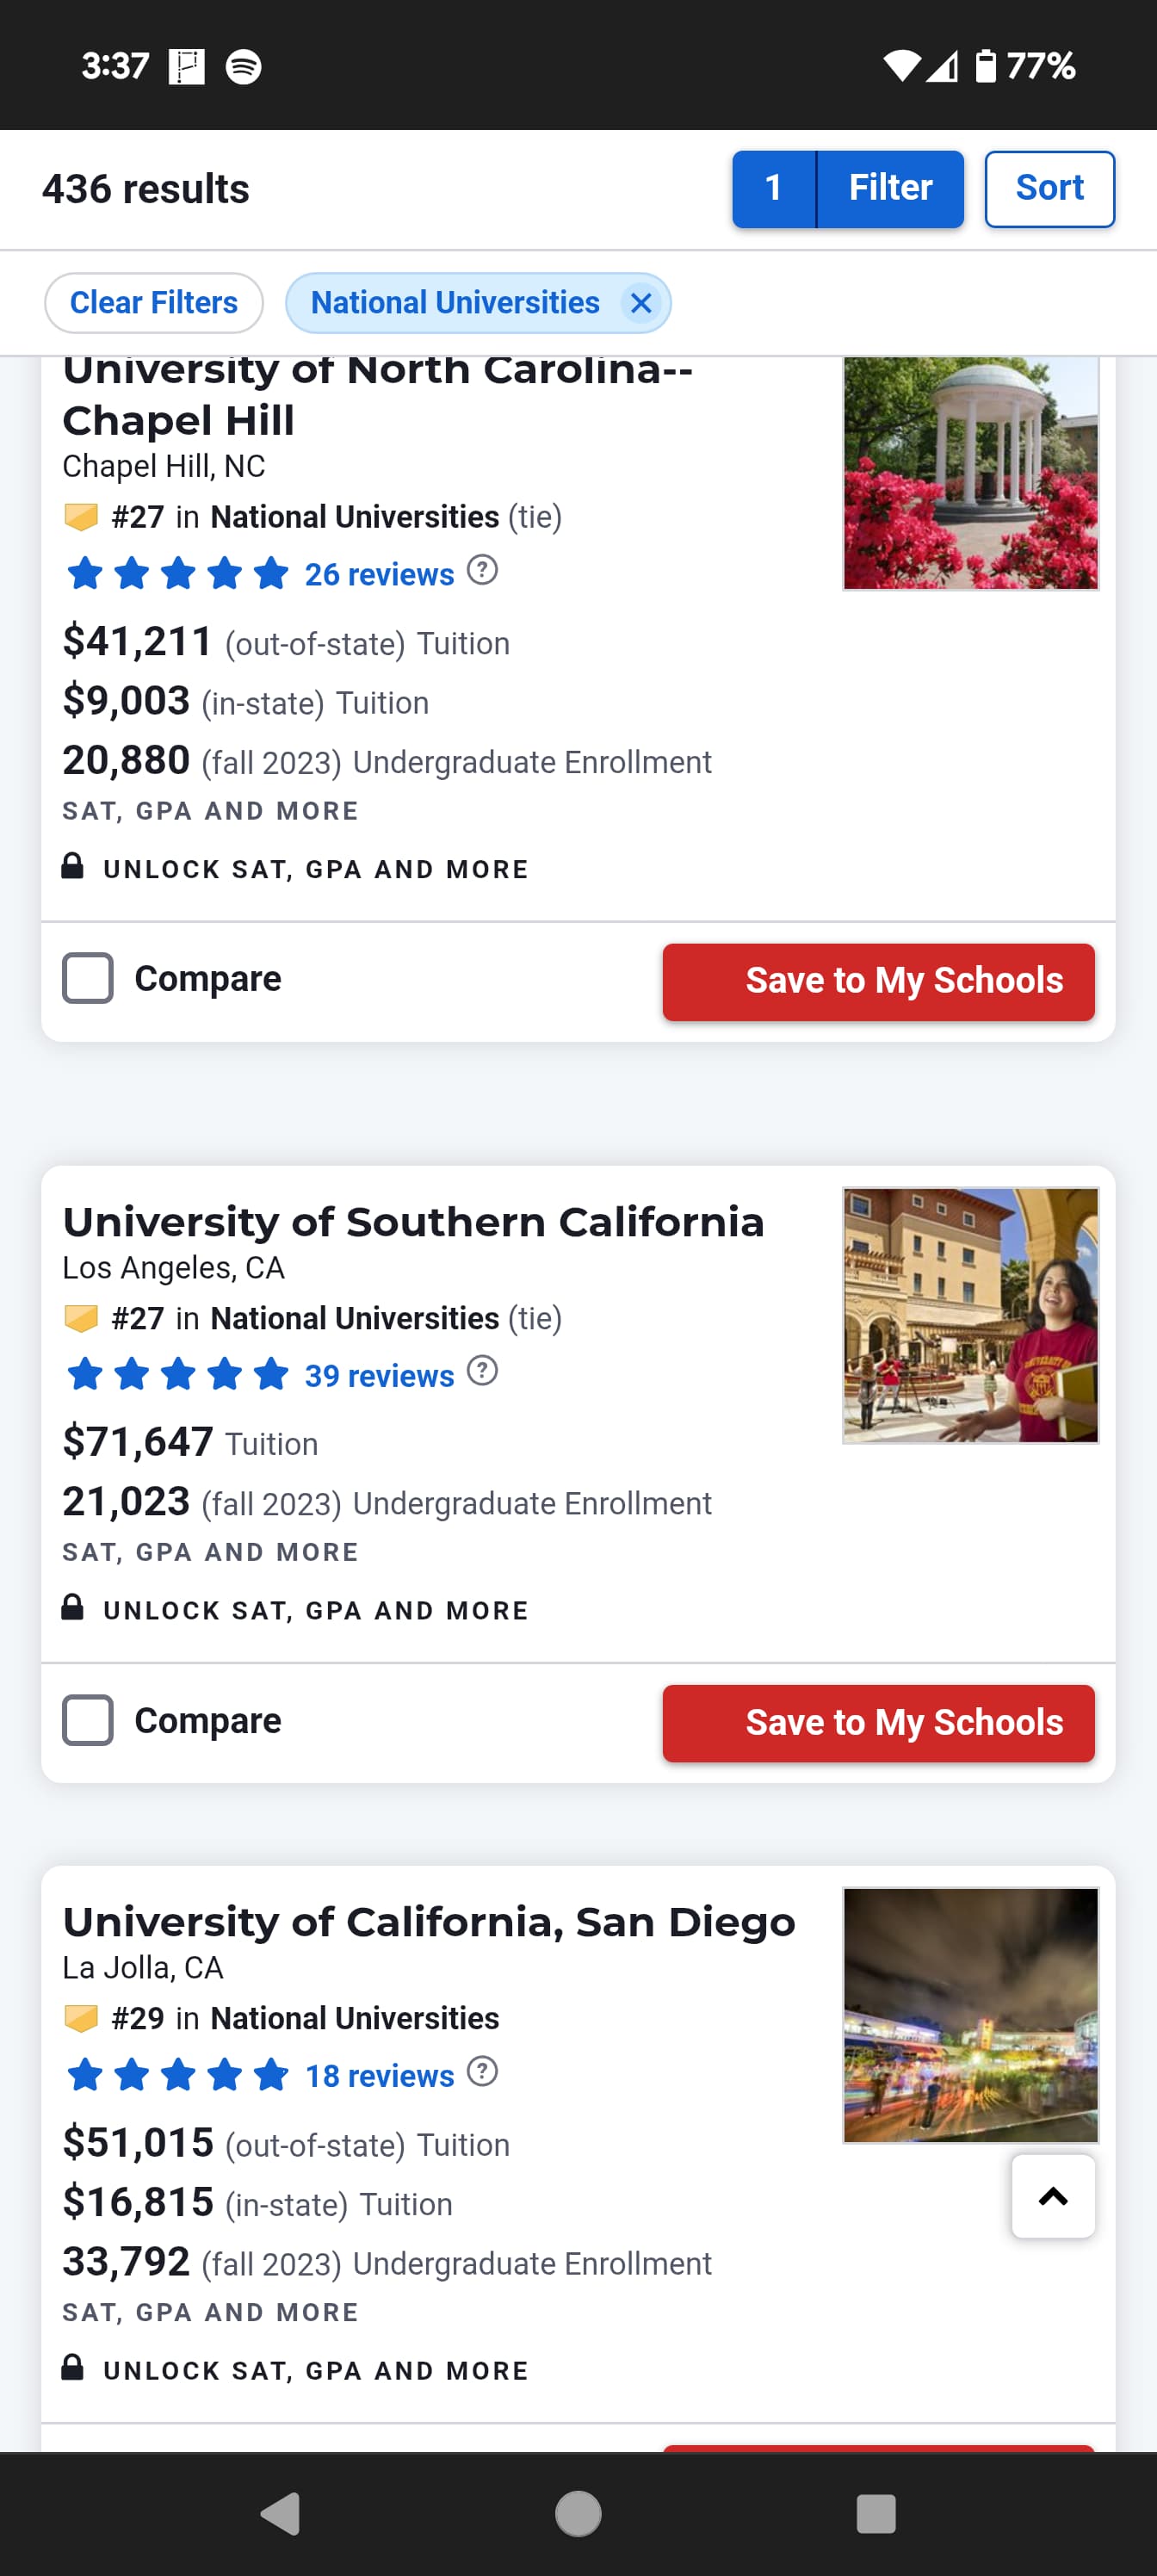Screen dimensions: 1157x2576
Task: Open review info icon for Southern California
Action: click(x=482, y=1370)
